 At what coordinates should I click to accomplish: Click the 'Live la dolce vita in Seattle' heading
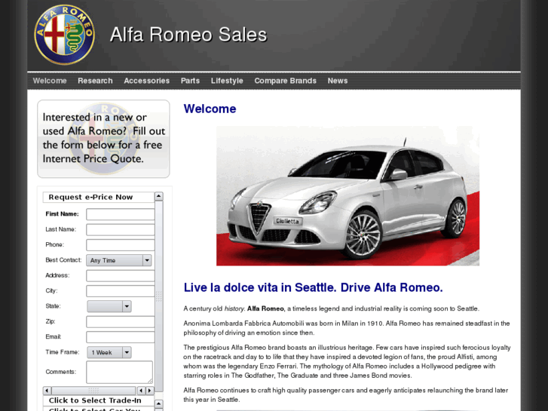pyautogui.click(x=313, y=287)
